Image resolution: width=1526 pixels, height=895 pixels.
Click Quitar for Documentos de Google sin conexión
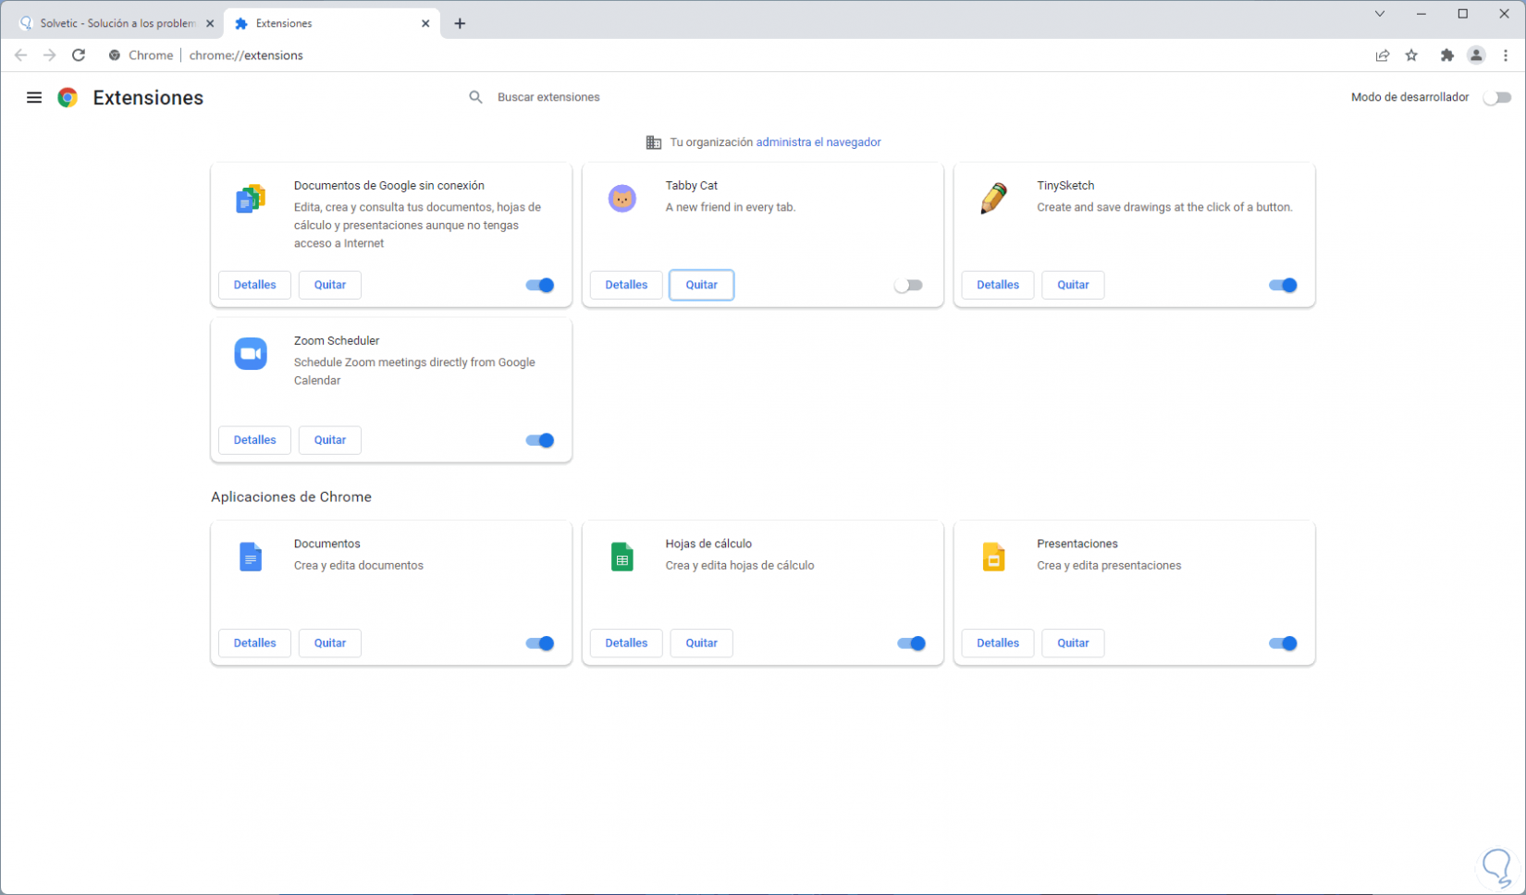pyautogui.click(x=330, y=285)
